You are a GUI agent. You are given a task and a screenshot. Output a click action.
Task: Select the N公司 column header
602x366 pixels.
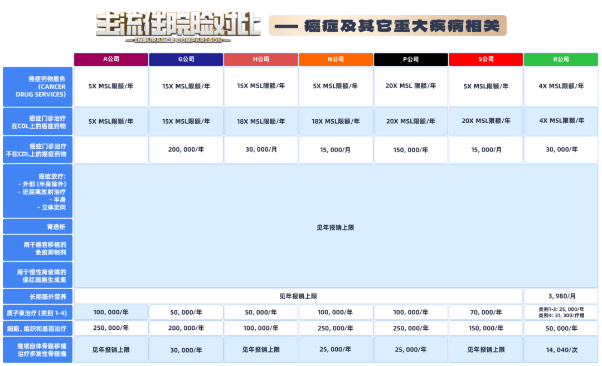(x=336, y=58)
